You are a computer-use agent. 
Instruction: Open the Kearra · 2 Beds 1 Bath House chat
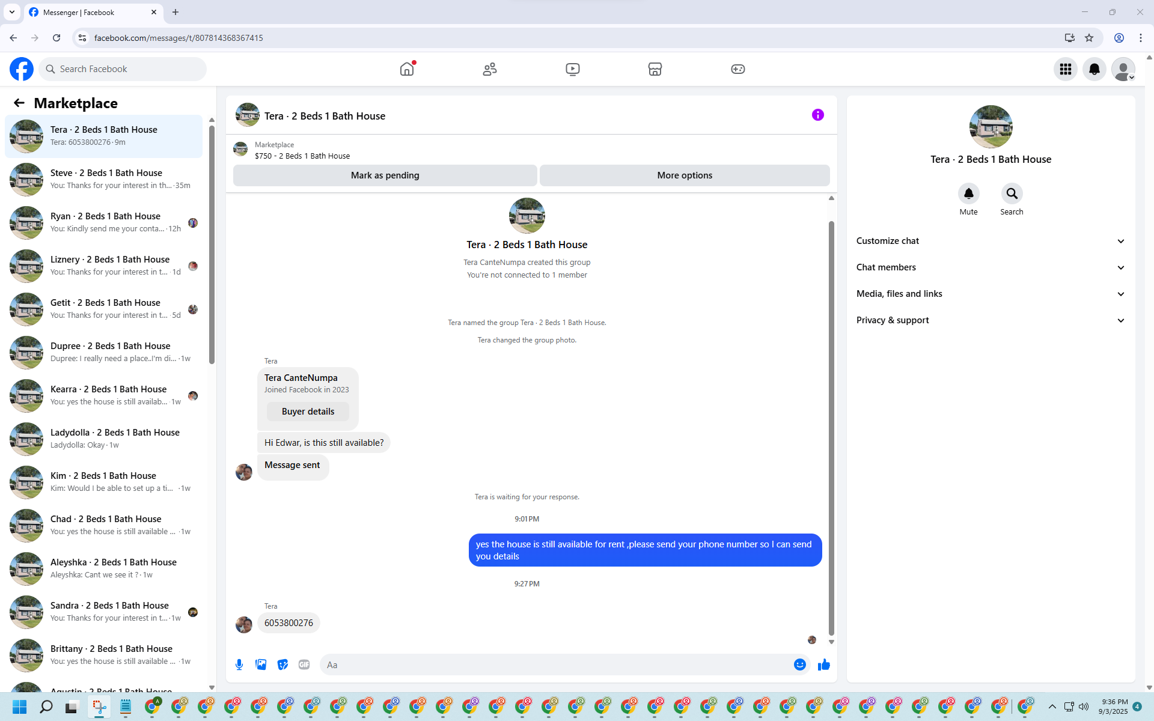click(x=103, y=395)
